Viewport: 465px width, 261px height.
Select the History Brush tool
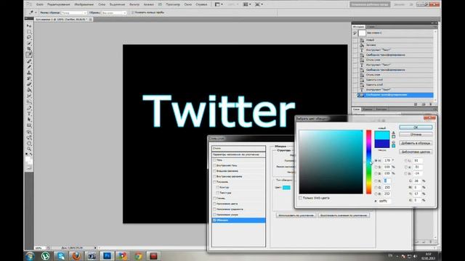click(29, 78)
